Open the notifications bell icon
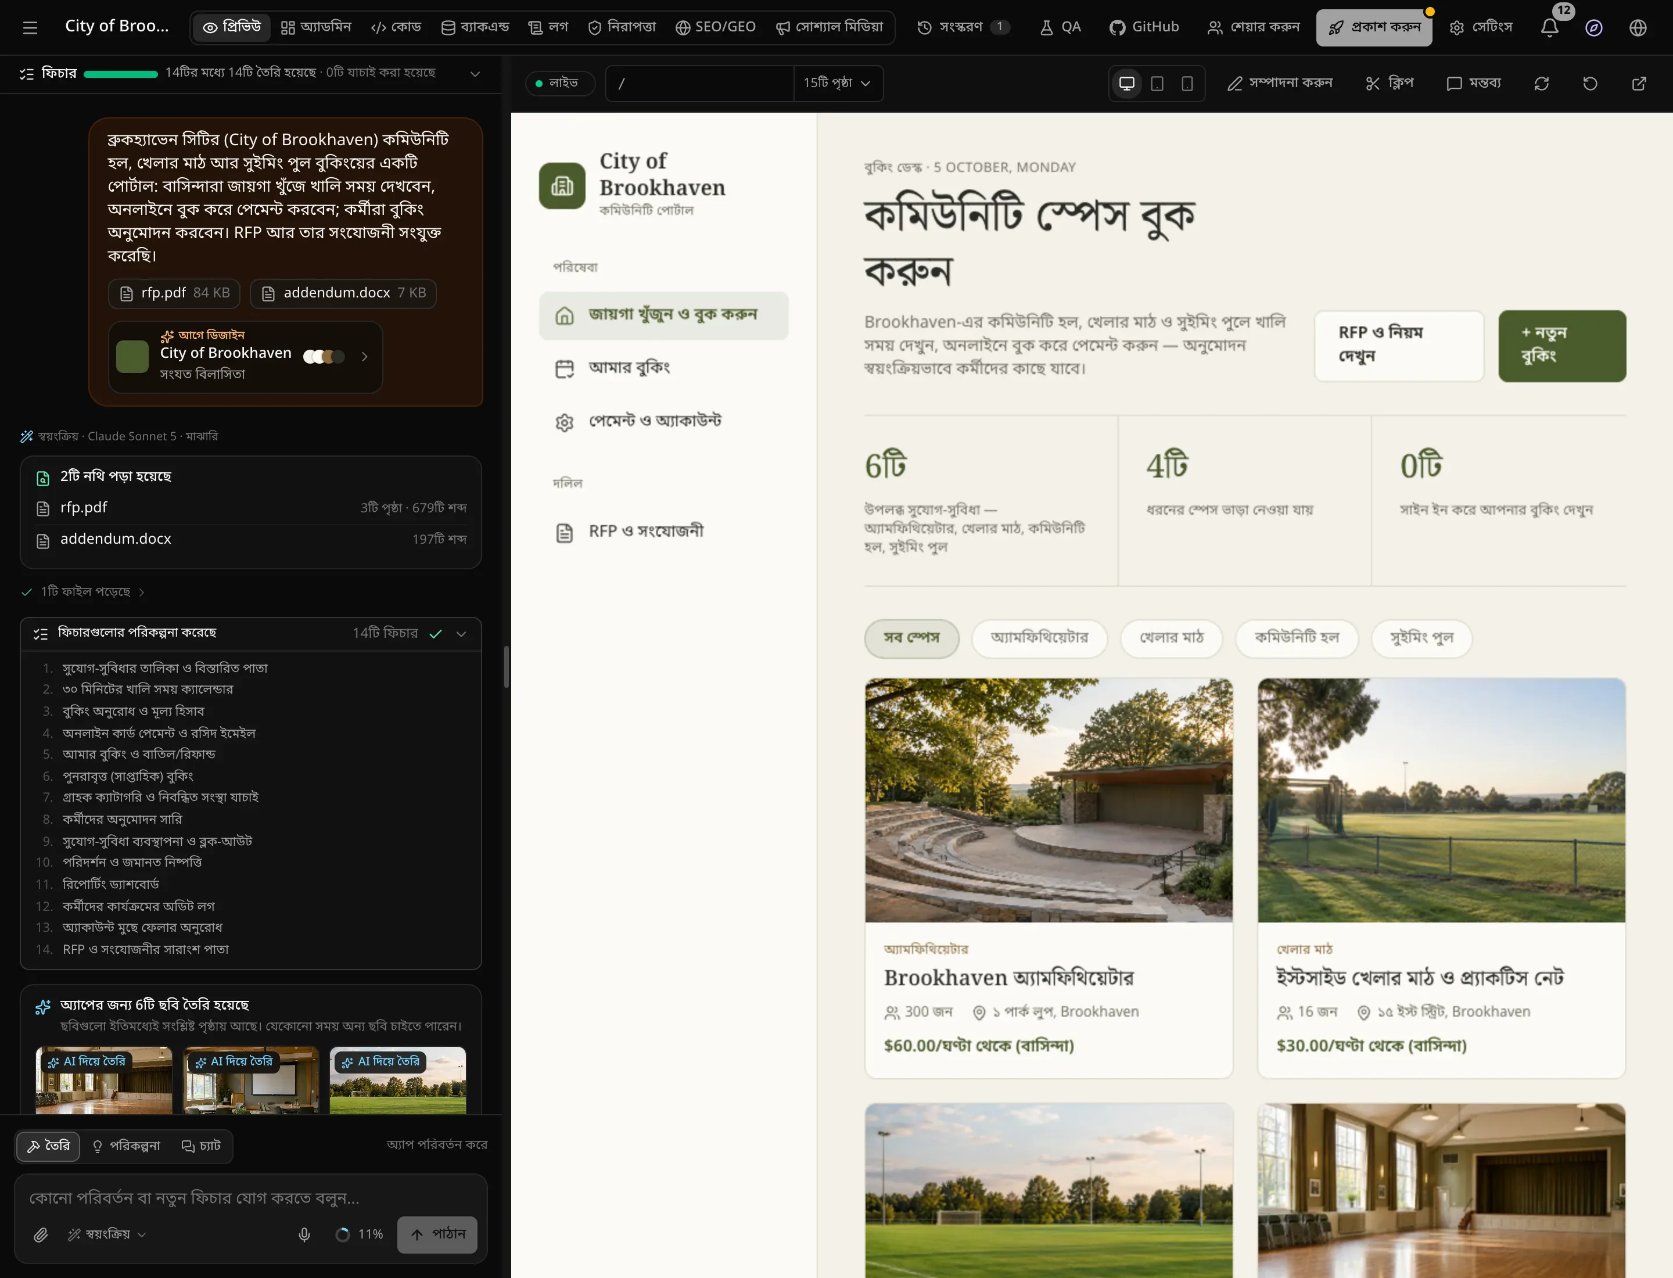The image size is (1673, 1278). 1549,27
